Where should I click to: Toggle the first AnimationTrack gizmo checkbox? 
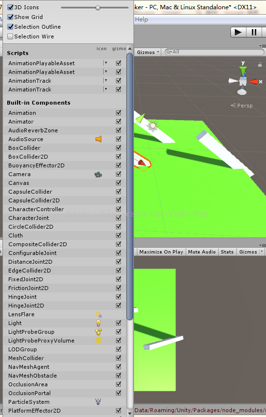pos(118,81)
